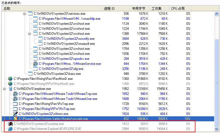Click process ID value 2984

[125, 129]
